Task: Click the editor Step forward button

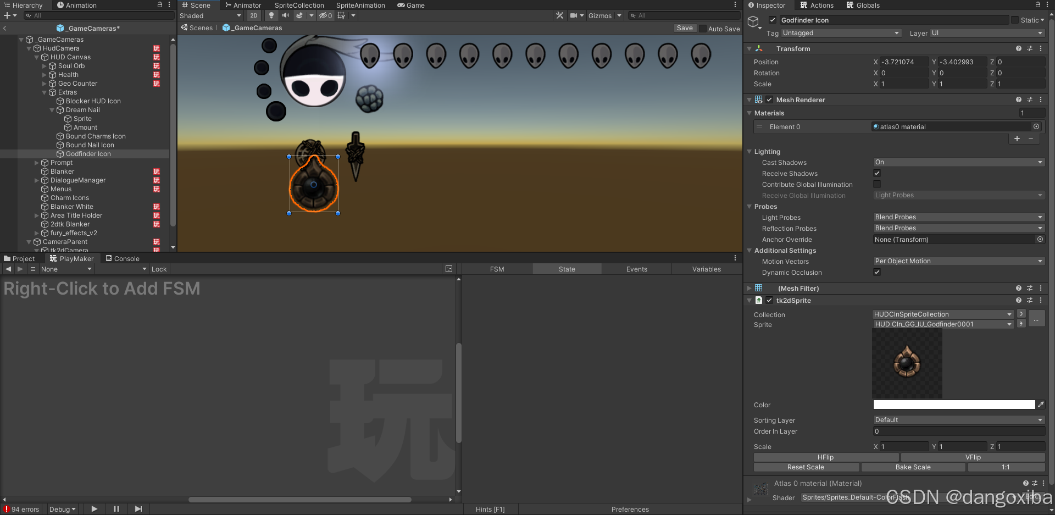Action: click(138, 509)
